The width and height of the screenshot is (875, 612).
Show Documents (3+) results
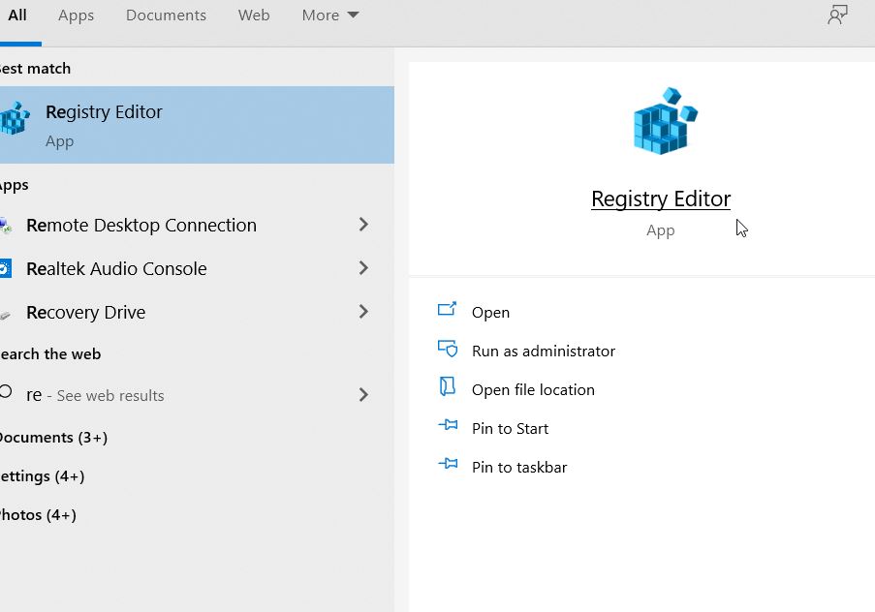[x=53, y=438]
